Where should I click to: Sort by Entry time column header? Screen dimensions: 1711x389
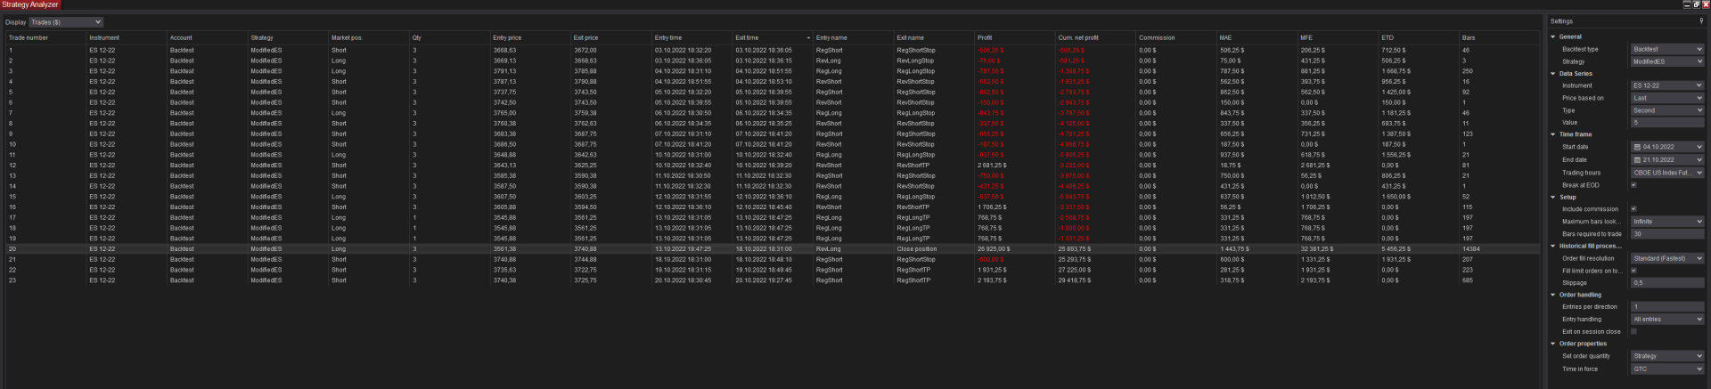691,38
